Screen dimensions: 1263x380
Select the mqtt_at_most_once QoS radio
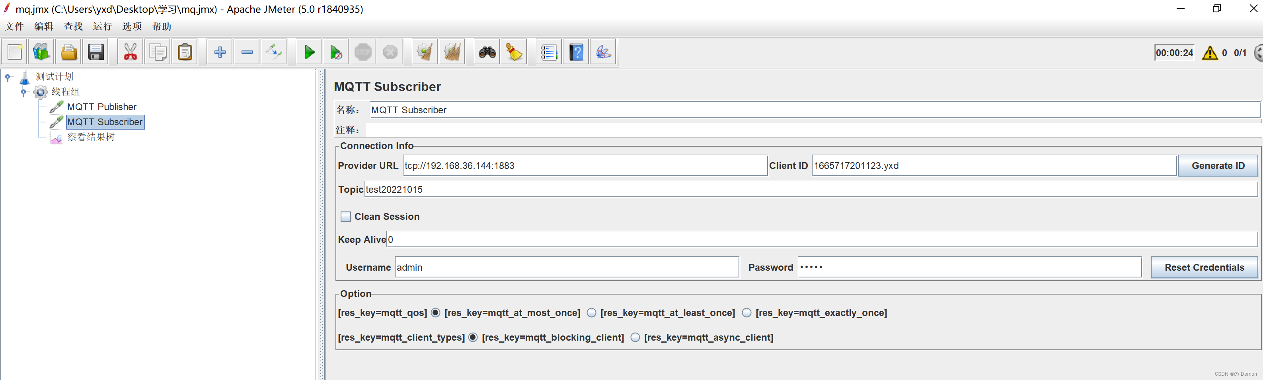click(435, 312)
